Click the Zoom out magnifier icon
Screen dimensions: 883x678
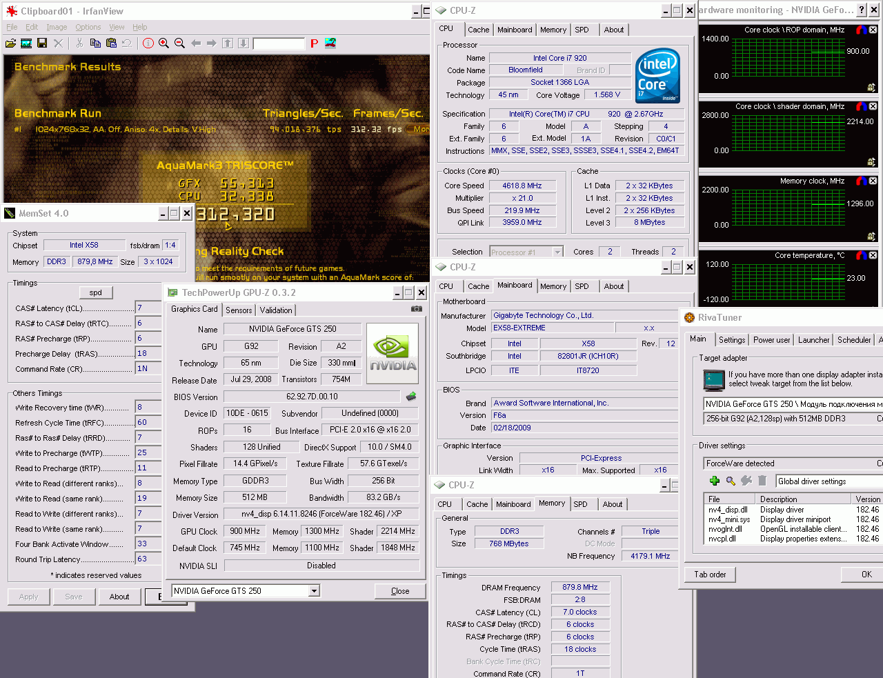(x=179, y=43)
